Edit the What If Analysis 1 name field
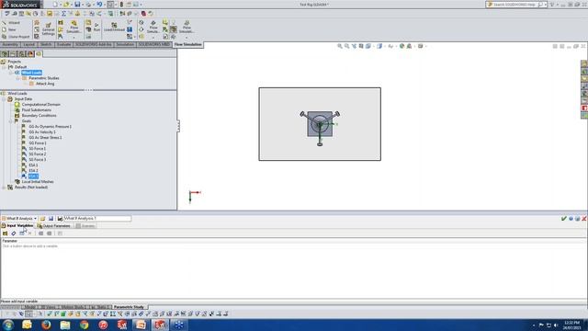 (97, 219)
